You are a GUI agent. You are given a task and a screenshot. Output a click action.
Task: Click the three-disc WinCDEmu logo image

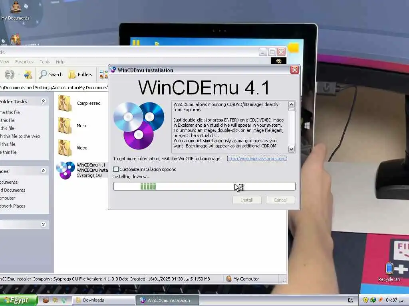coord(139,126)
